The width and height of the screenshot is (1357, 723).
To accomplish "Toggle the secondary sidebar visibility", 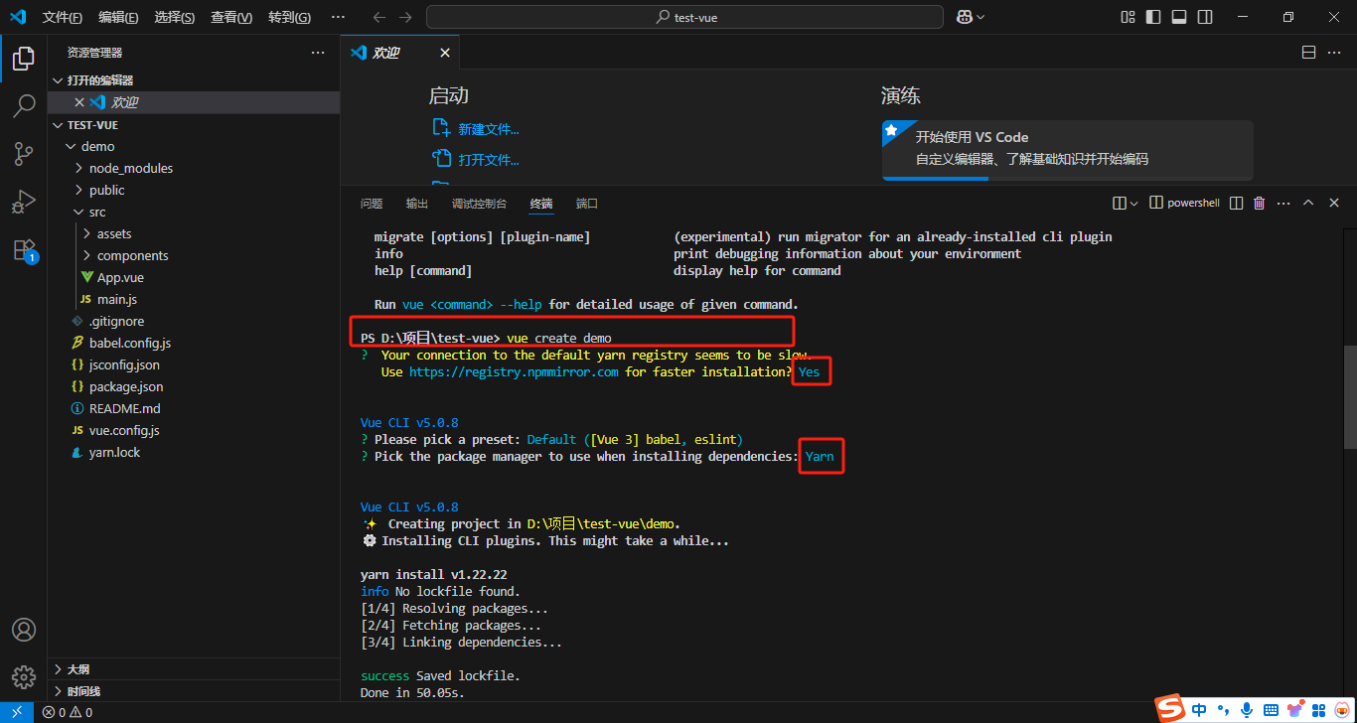I will 1203,16.
